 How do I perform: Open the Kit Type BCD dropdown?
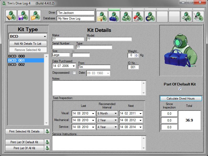[45, 36]
